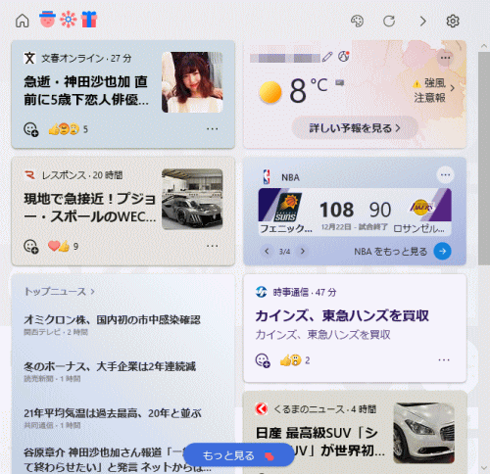Image resolution: width=490 pixels, height=474 pixels.
Task: Click the blue arrow next to NBAをもっと見る
Action: [442, 251]
